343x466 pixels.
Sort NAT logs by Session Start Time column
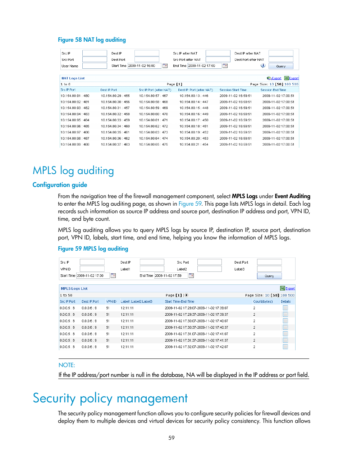point(233,90)
